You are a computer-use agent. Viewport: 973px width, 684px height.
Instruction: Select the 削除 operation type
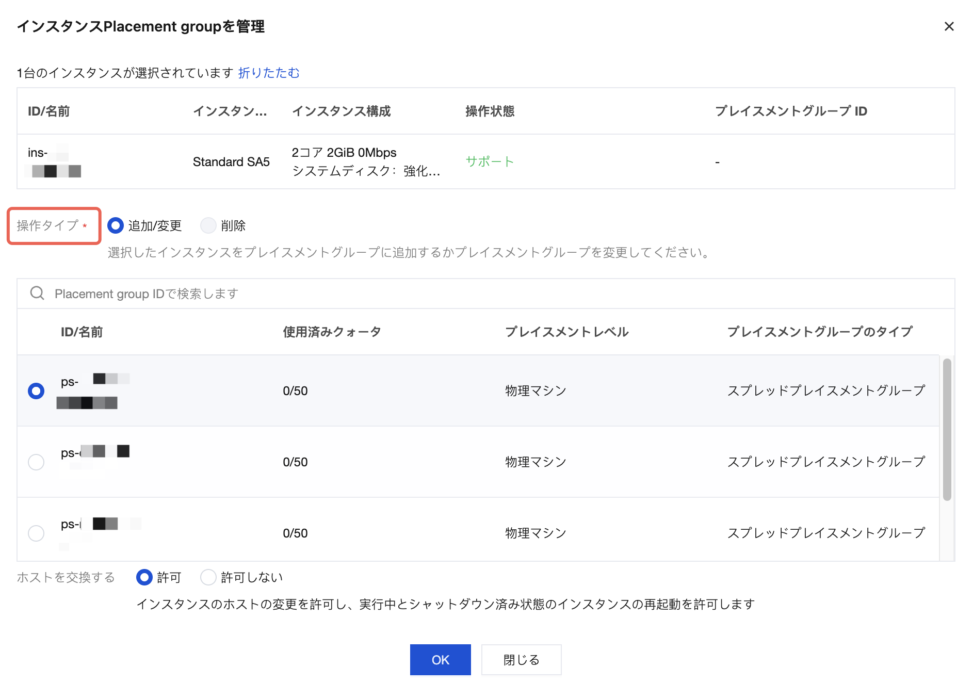pos(208,225)
